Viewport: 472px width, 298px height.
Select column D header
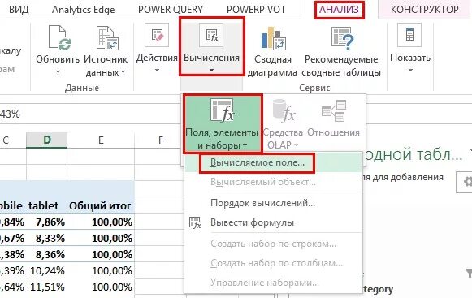[x=46, y=140]
